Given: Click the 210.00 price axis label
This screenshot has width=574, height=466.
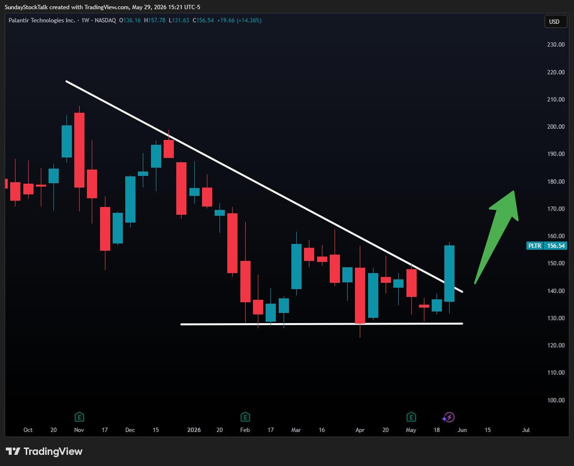Looking at the screenshot, I should pos(556,99).
